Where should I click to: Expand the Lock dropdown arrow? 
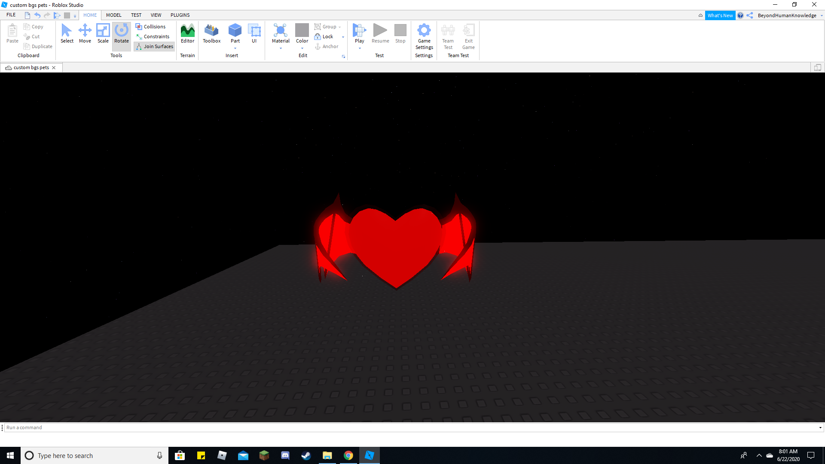(342, 37)
